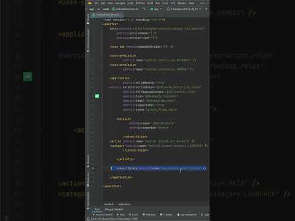Select the AndroidManifest.xml editor tab
This screenshot has height=221, width=295.
click(x=106, y=15)
